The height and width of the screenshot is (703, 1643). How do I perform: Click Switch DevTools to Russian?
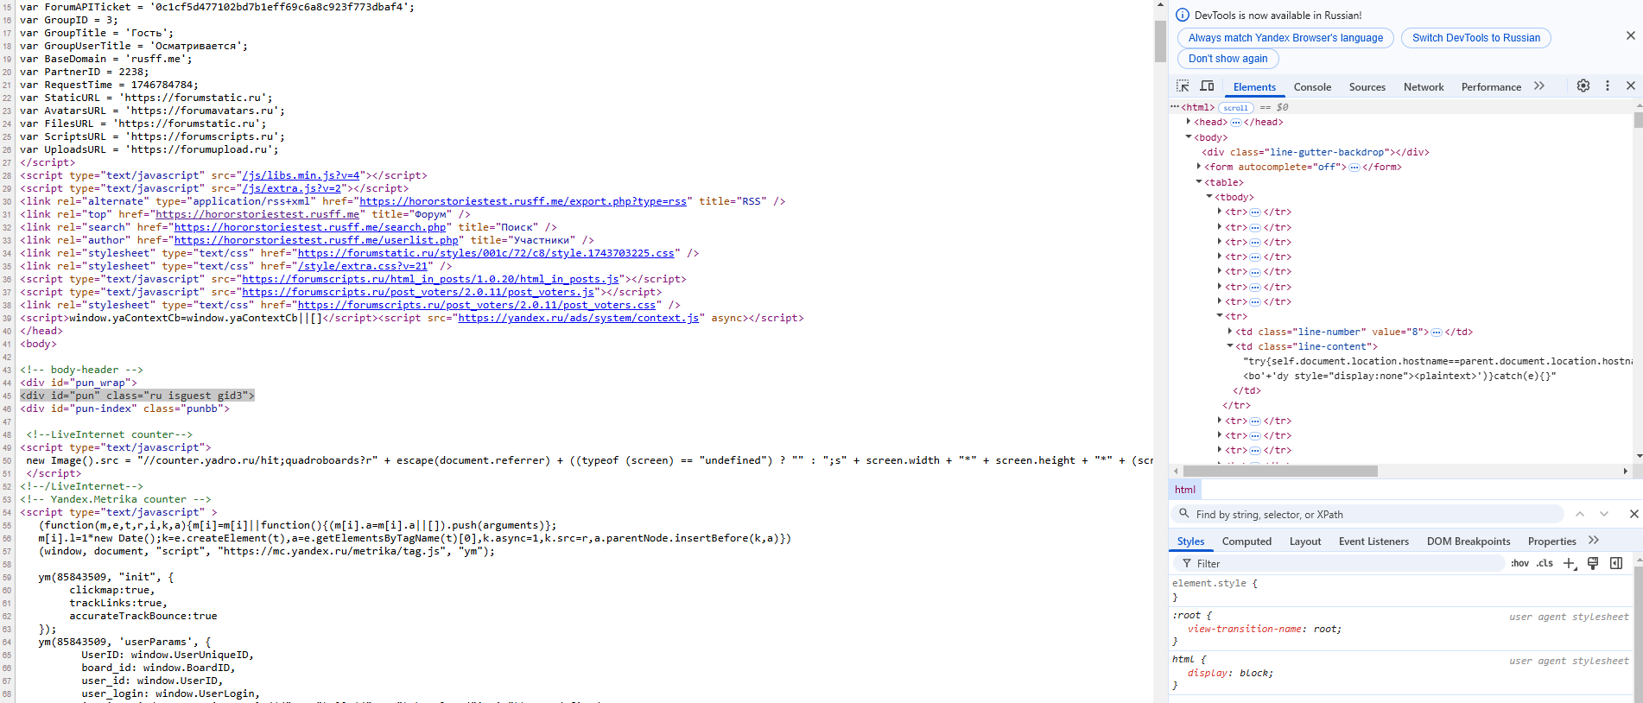[x=1476, y=38]
